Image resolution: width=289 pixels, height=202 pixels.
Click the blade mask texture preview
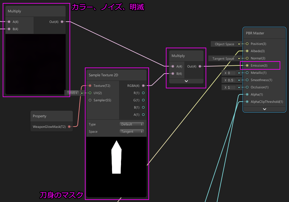tap(117, 167)
